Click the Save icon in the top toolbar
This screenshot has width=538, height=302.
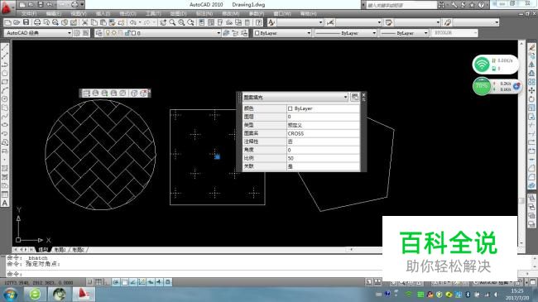coord(26,22)
